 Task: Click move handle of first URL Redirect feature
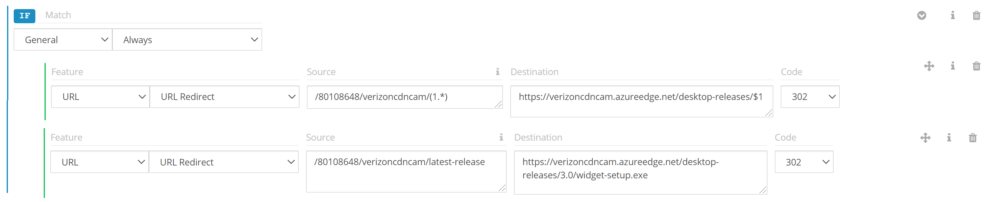click(929, 66)
